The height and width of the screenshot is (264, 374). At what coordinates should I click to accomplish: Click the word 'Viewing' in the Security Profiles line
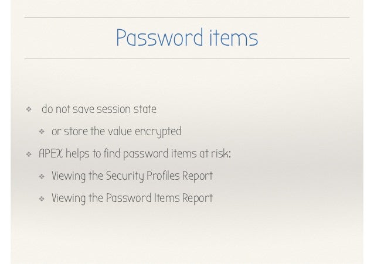pos(68,176)
